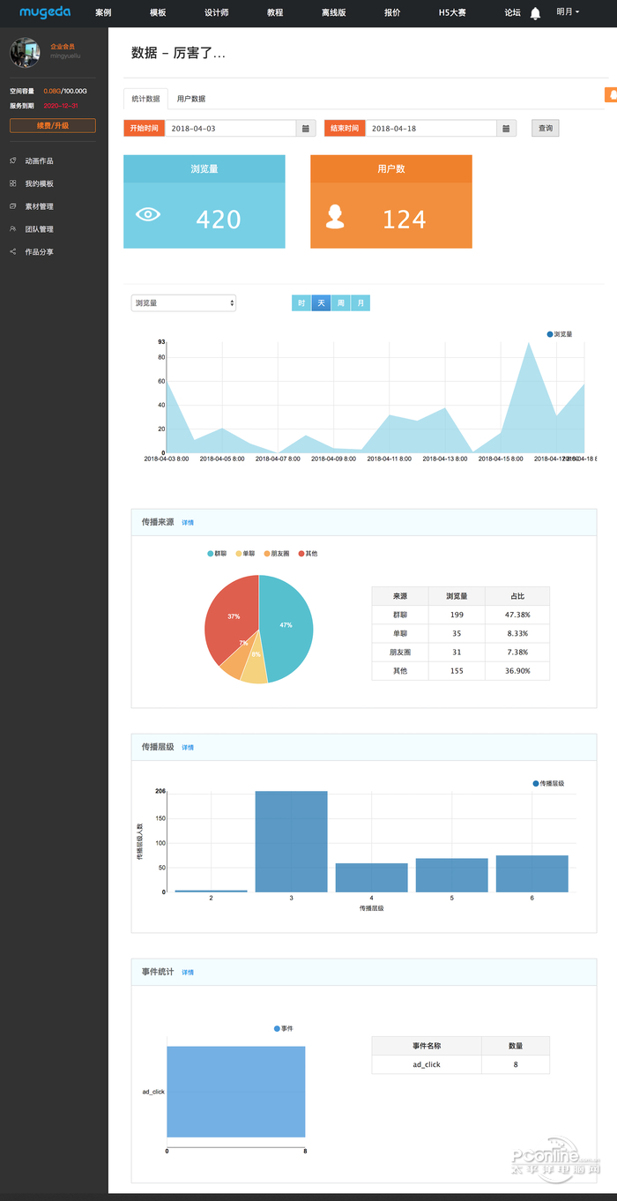
Task: Click the user silhouette icon in 用户数 card
Action: pos(335,217)
